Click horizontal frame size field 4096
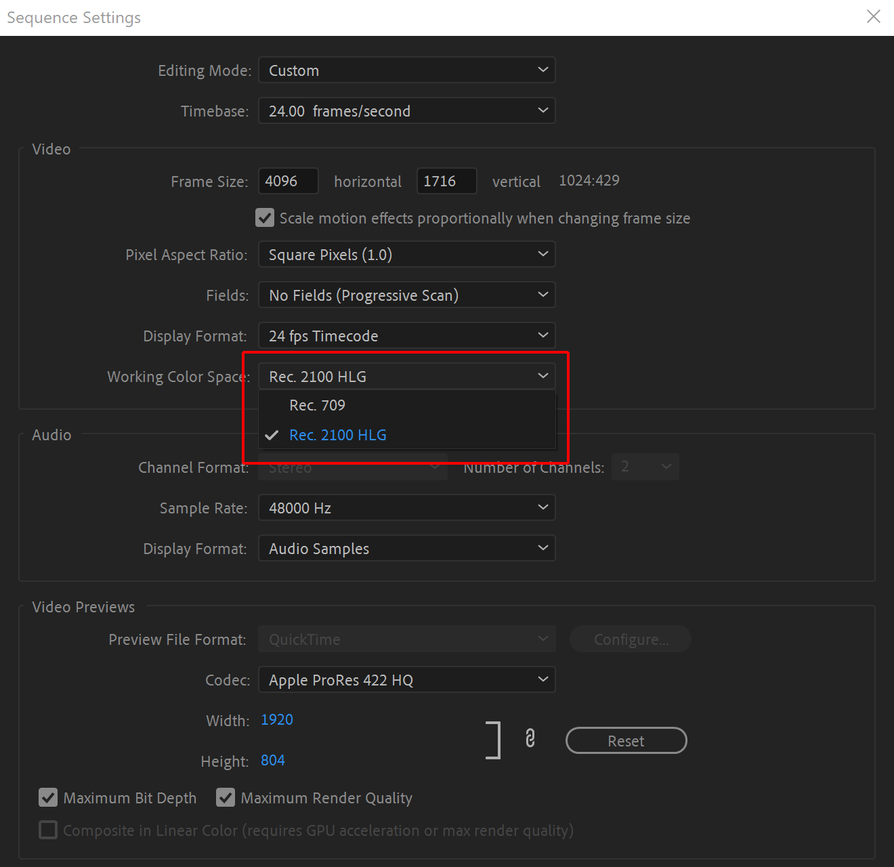 pyautogui.click(x=288, y=182)
